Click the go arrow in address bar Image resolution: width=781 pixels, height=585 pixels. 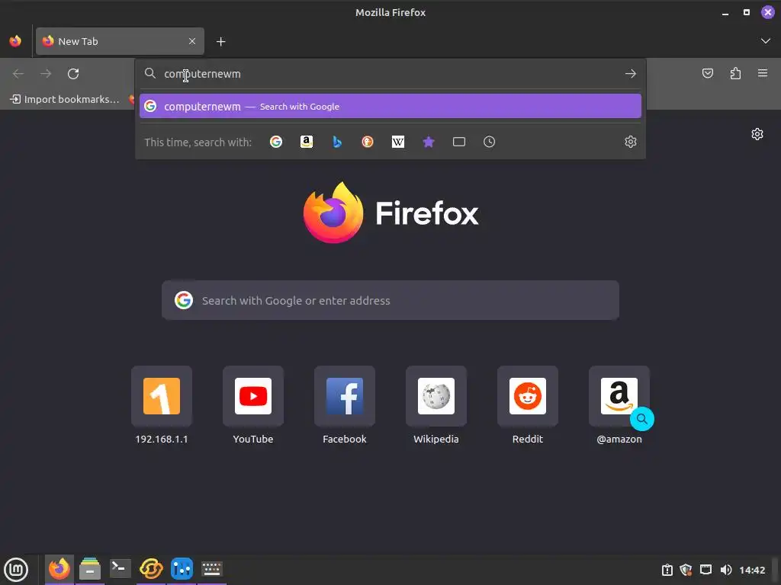click(631, 74)
